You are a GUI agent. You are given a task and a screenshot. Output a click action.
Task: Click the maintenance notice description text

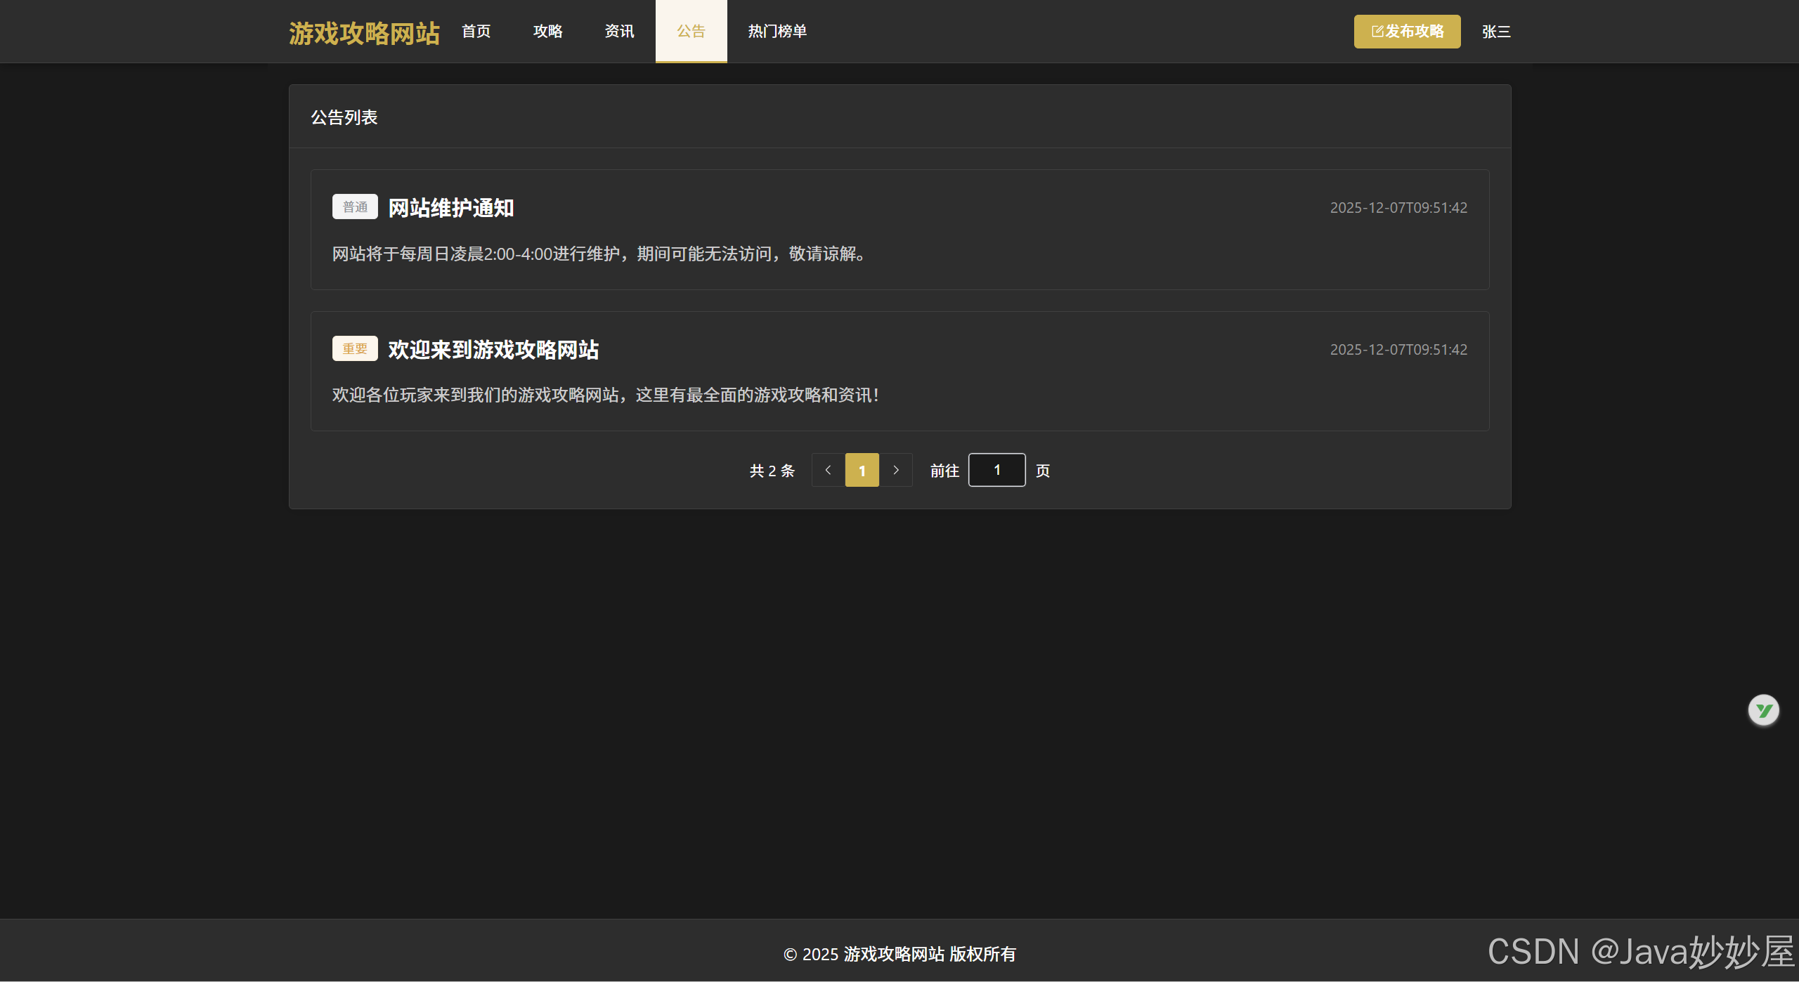pos(599,254)
